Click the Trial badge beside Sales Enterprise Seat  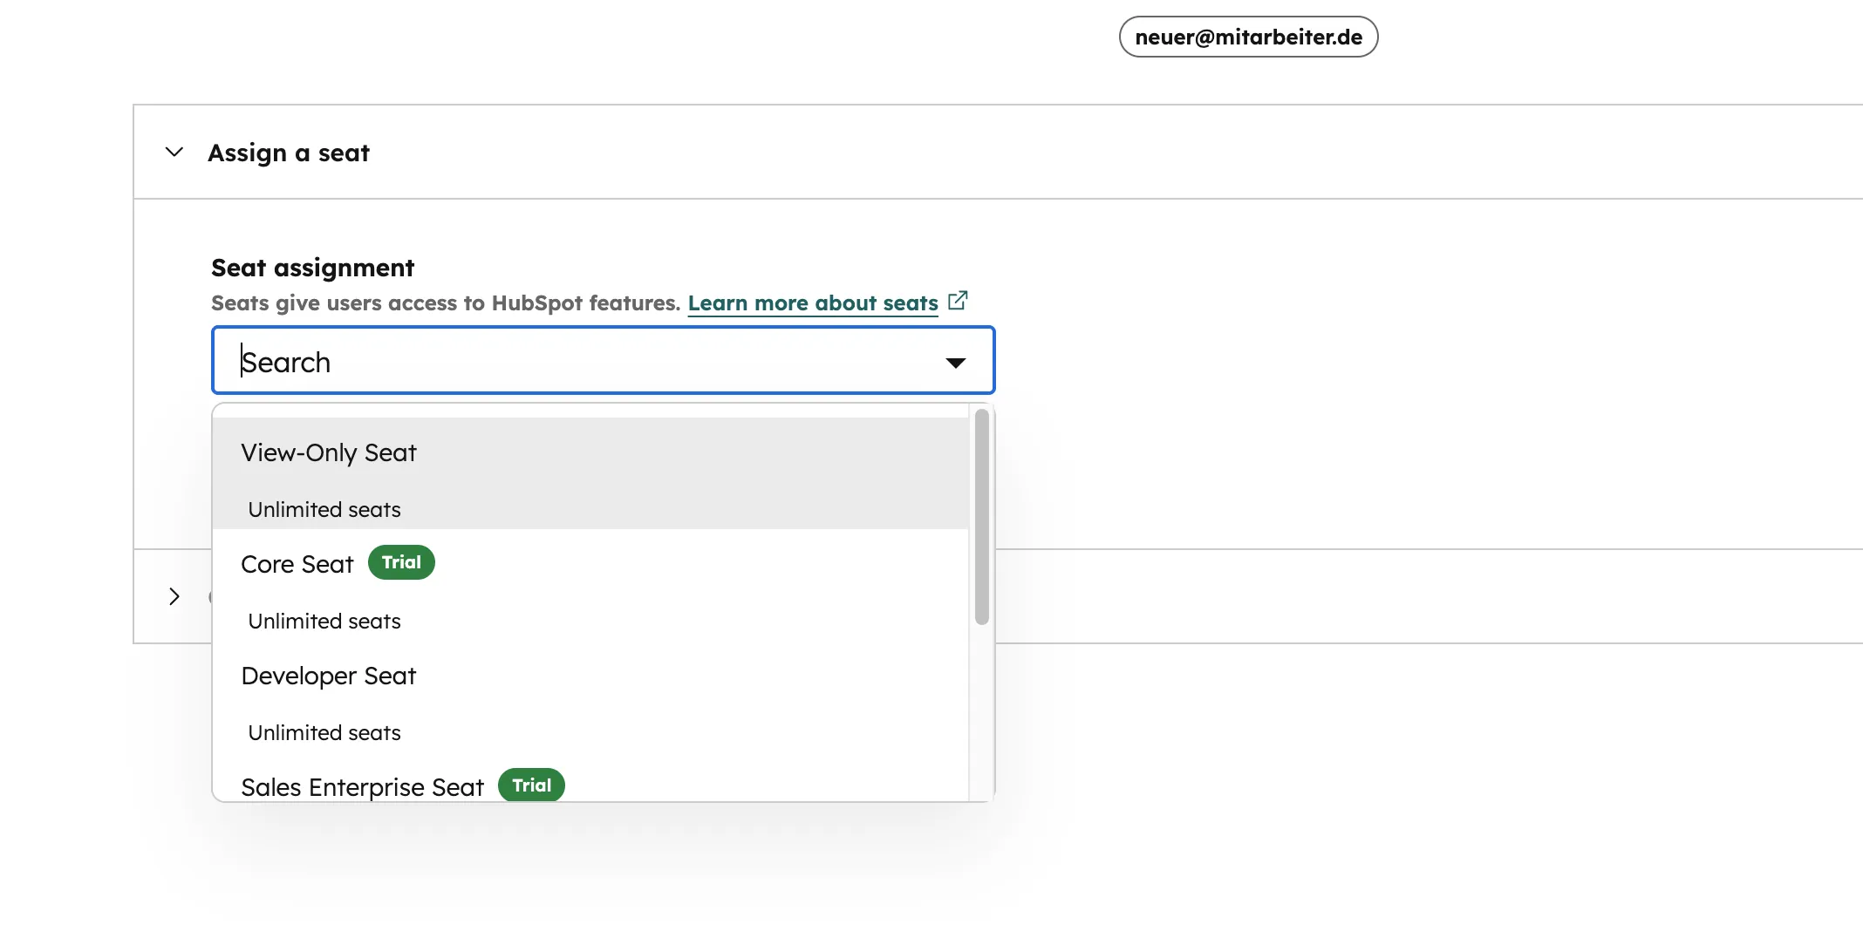tap(530, 785)
